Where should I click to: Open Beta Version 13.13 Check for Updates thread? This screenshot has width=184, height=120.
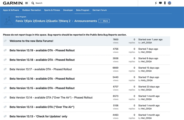pos(38,116)
